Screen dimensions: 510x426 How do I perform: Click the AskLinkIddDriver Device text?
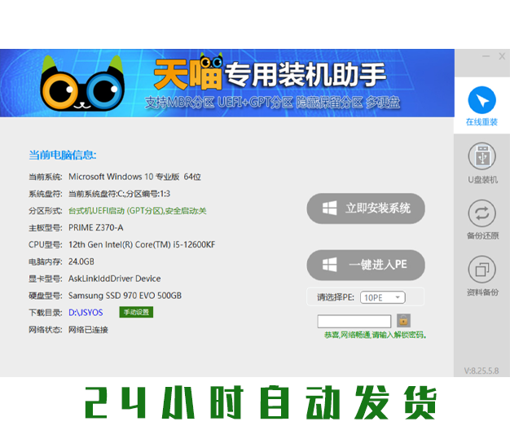(115, 279)
